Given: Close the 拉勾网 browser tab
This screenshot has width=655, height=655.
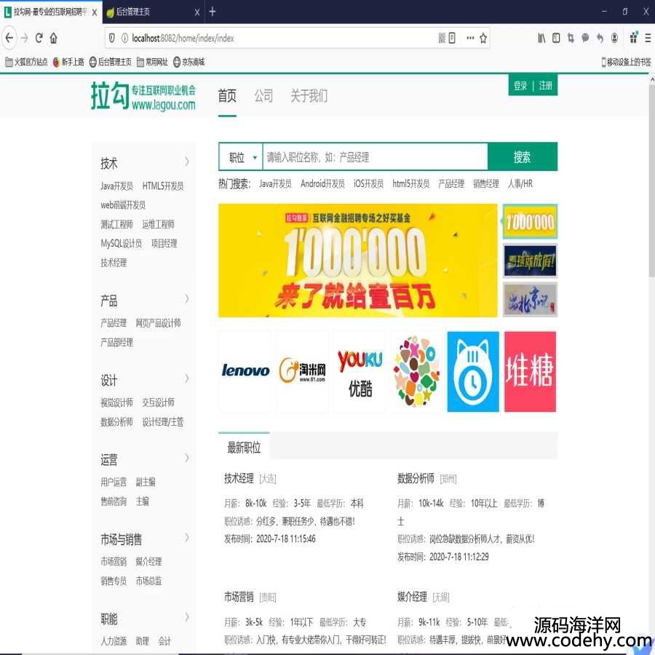Looking at the screenshot, I should click(x=95, y=12).
